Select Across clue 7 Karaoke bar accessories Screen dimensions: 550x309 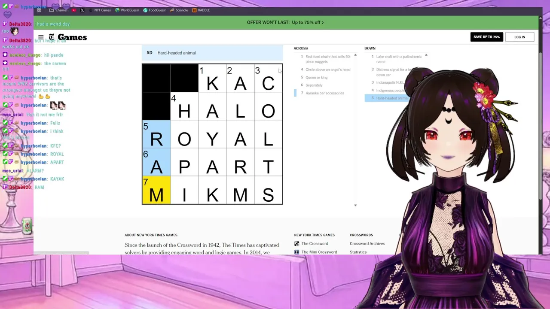(x=325, y=93)
